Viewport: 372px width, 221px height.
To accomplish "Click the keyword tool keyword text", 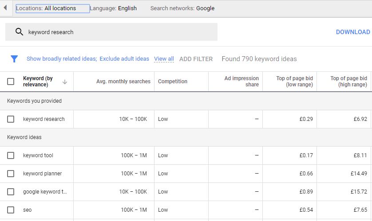I will [x=38, y=155].
